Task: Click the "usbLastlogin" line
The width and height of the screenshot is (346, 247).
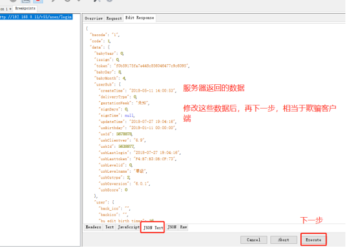Action: (140, 152)
